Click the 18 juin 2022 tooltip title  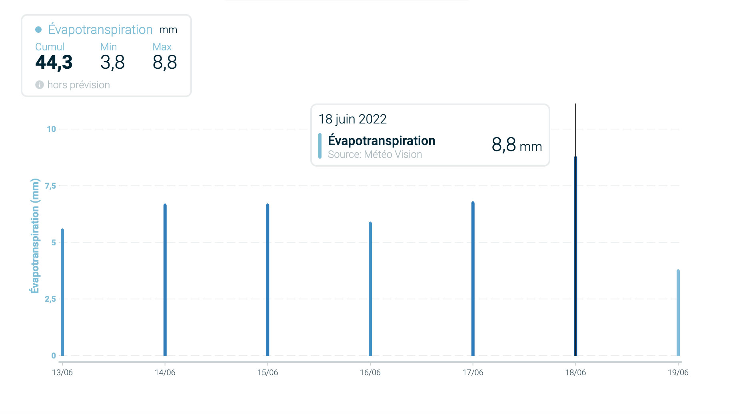pyautogui.click(x=352, y=119)
